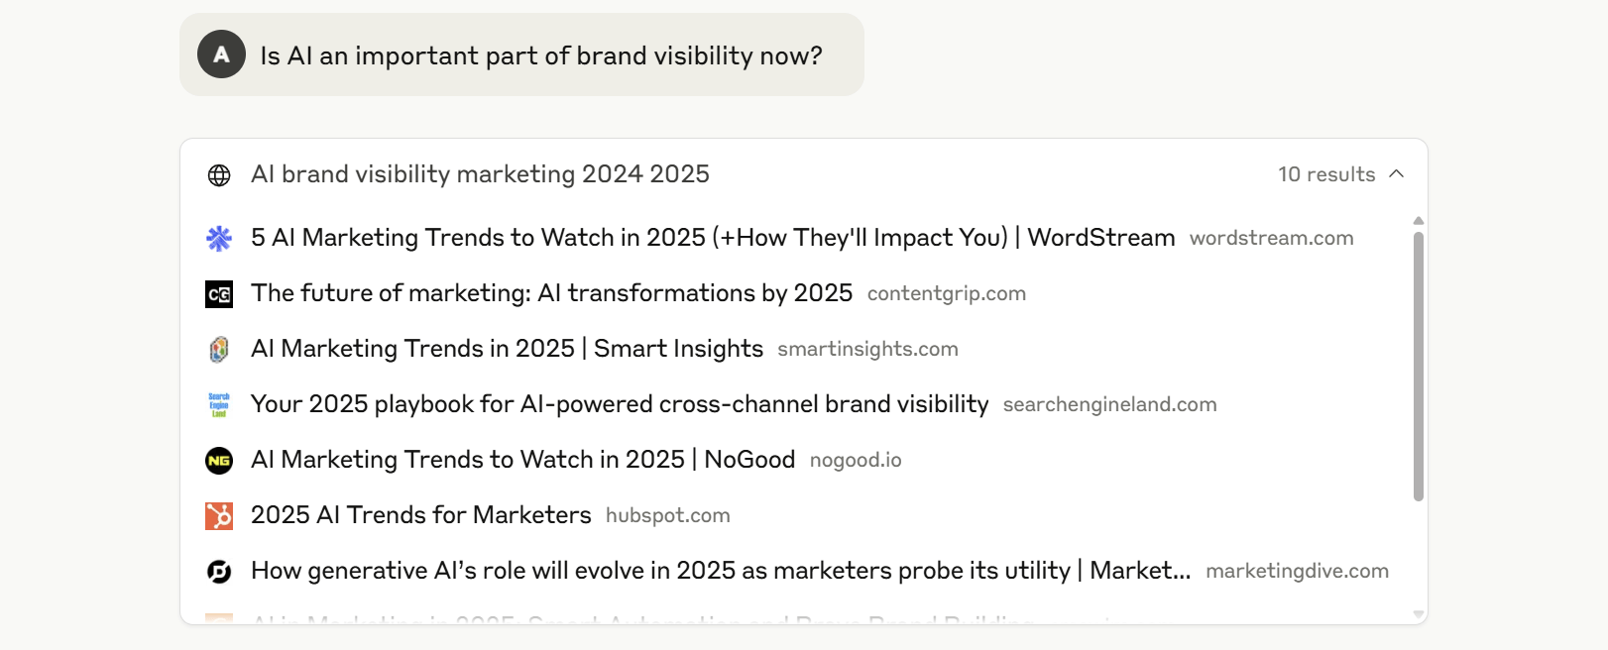Click the NoGood NG favicon
The image size is (1608, 650).
pos(219,461)
